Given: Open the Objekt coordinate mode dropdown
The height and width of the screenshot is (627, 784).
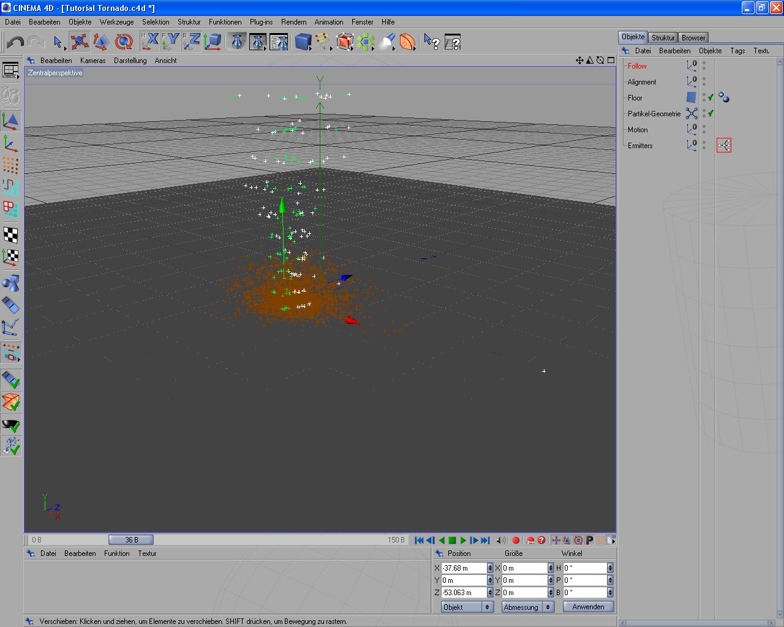Looking at the screenshot, I should coord(467,607).
